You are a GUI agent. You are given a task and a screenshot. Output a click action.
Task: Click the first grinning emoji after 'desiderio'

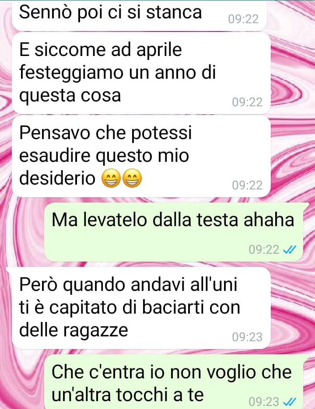111,178
